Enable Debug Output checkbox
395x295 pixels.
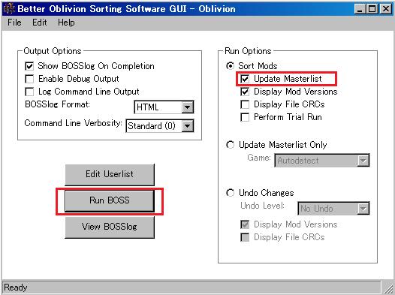pyautogui.click(x=29, y=79)
